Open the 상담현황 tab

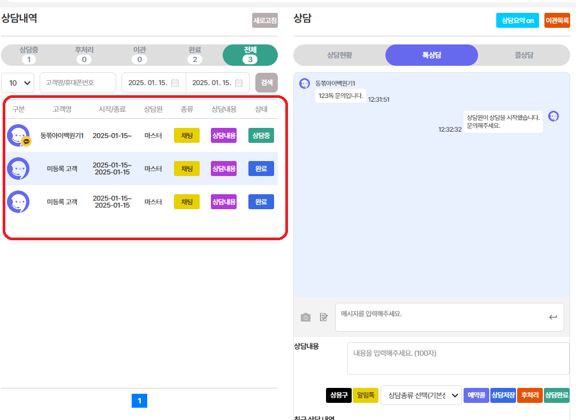(x=339, y=55)
